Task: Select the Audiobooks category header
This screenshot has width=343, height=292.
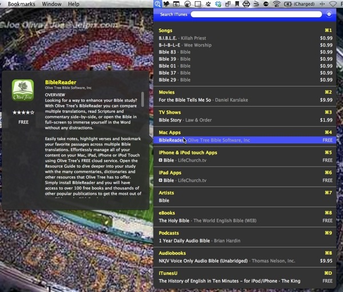Action: pos(172,253)
